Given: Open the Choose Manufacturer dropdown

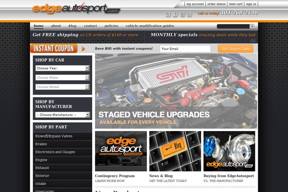Looking at the screenshot, I should (x=62, y=115).
